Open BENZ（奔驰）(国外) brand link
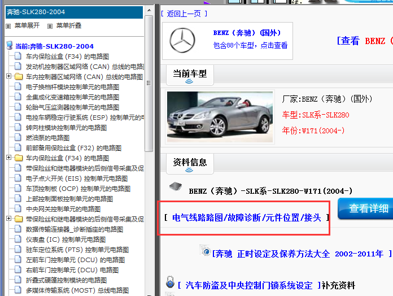 (x=247, y=33)
